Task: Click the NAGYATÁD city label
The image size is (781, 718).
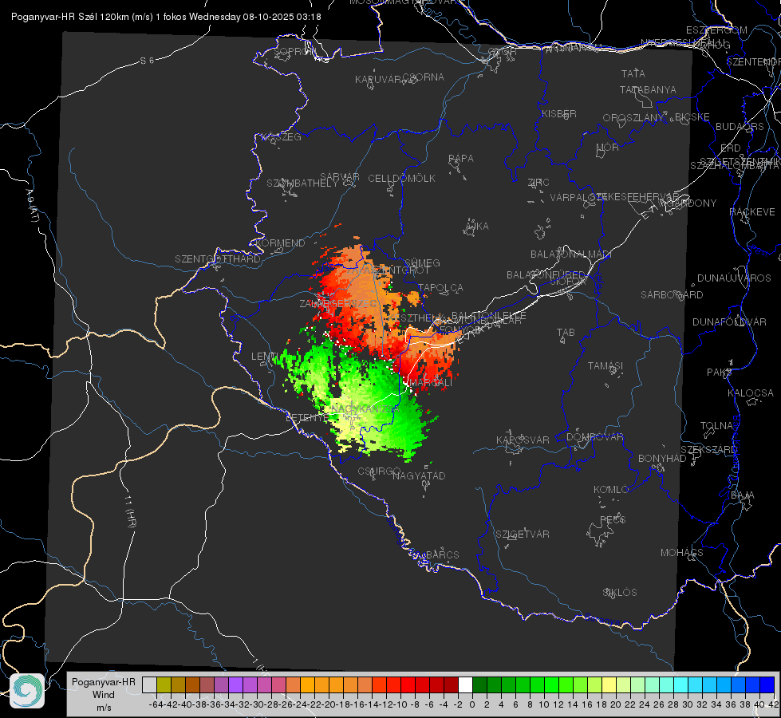Action: point(419,475)
